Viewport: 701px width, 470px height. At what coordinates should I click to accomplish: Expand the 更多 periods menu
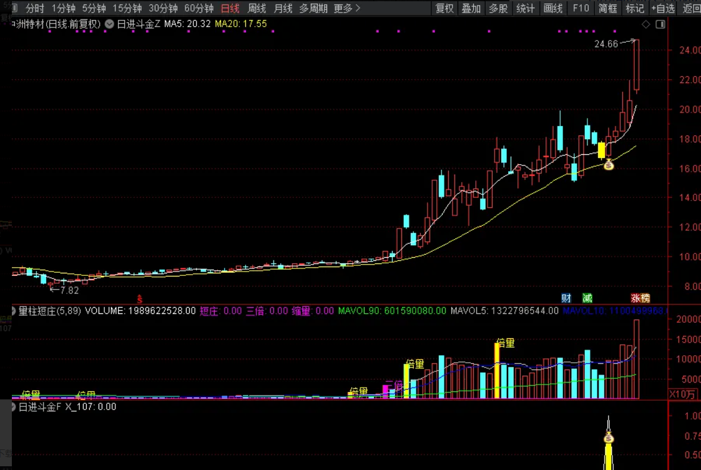[x=347, y=8]
